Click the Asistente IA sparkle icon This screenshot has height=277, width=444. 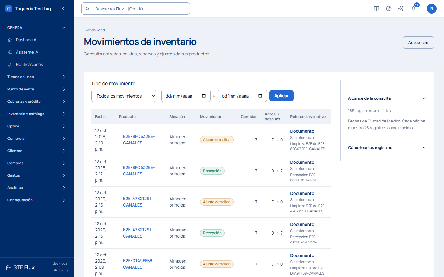click(10, 52)
